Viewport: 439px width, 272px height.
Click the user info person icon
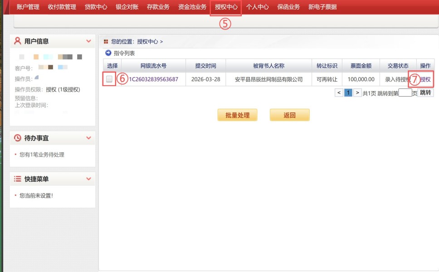18,41
